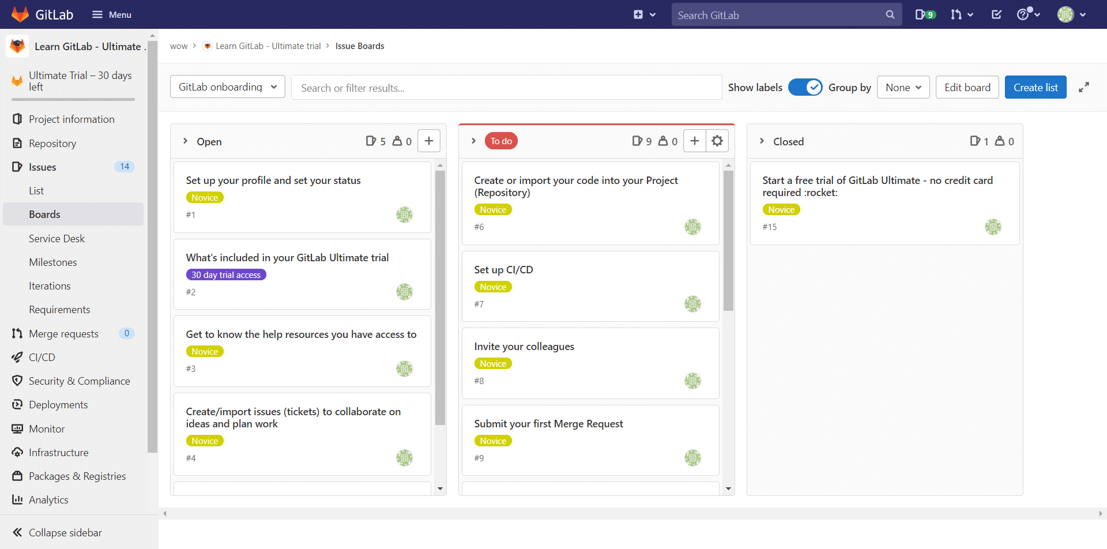Click Novice label on issue #9
This screenshot has width=1107, height=549.
(493, 441)
